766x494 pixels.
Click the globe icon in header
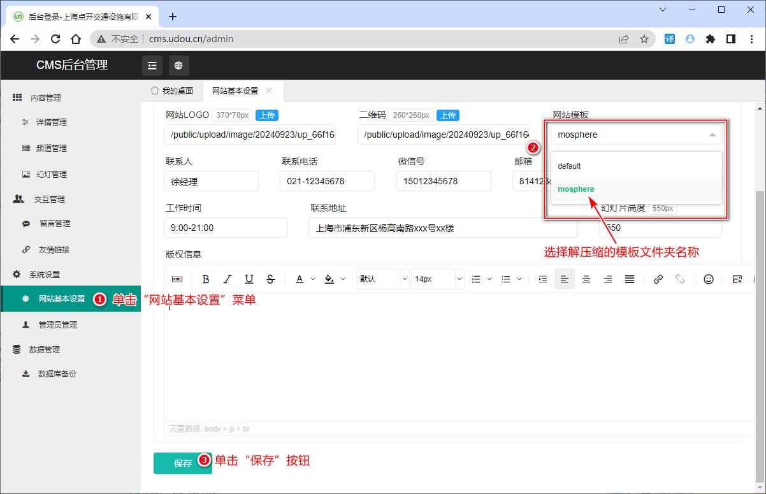coord(179,65)
